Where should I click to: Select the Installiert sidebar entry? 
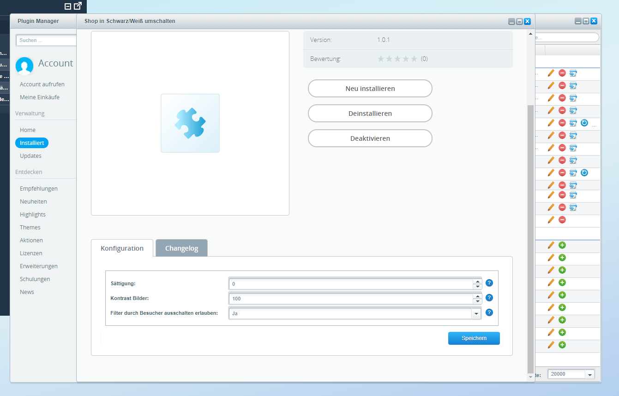pos(32,143)
